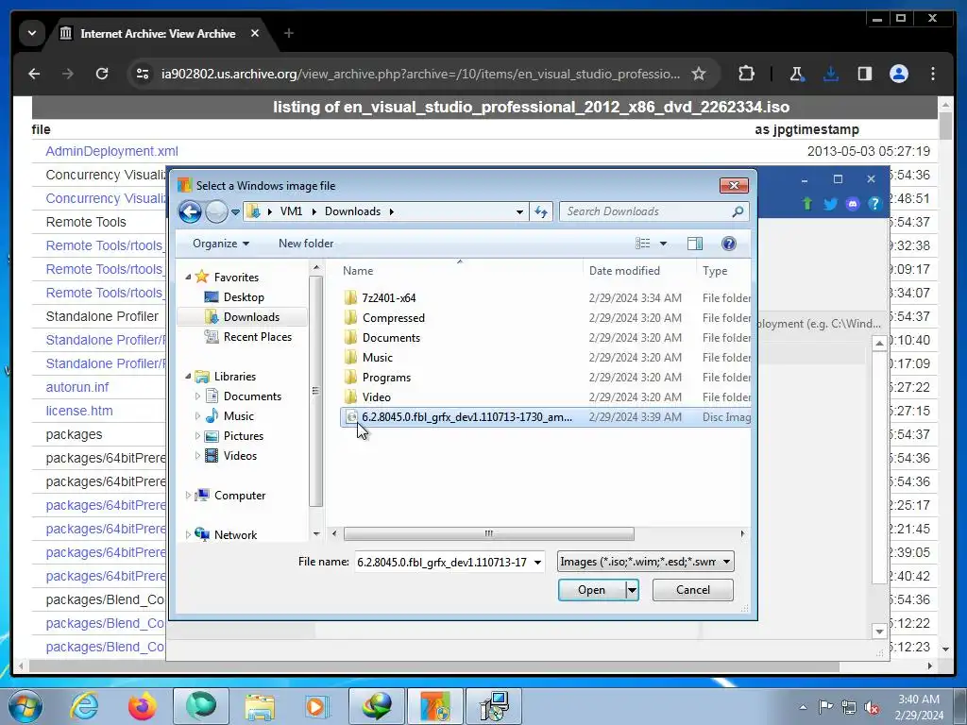Open the Organize menu
This screenshot has width=967, height=725.
(221, 244)
